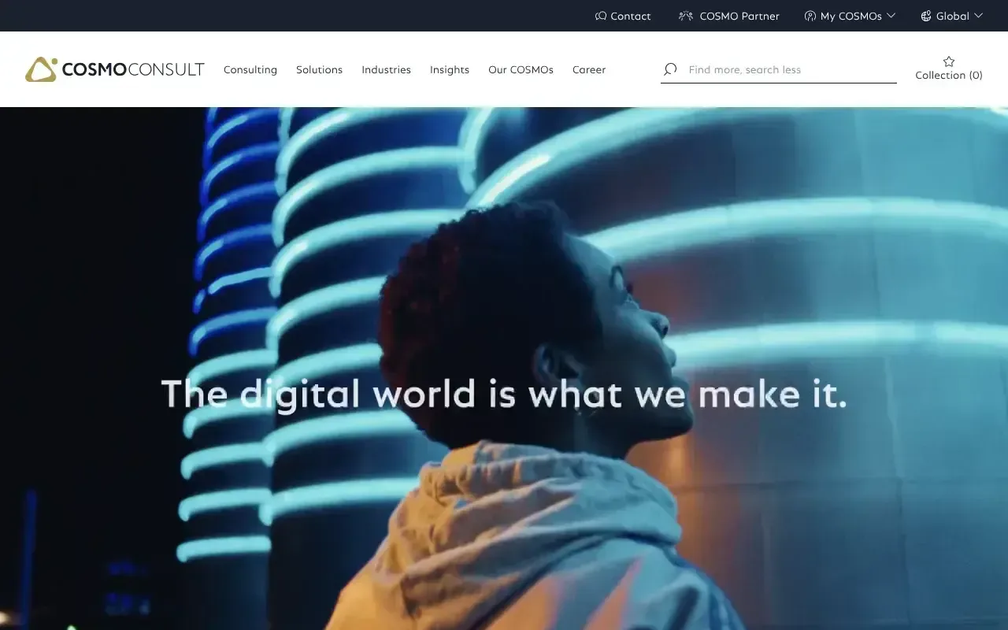
Task: Click the COSMO CONSULT logo emblem
Action: (41, 69)
